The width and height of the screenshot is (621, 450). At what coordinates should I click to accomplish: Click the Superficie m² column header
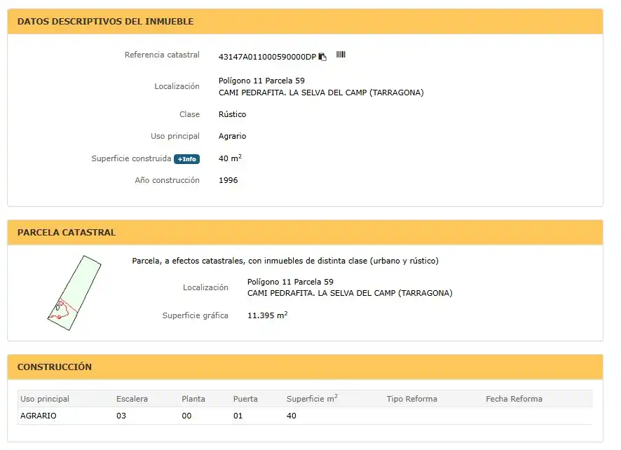coord(312,399)
